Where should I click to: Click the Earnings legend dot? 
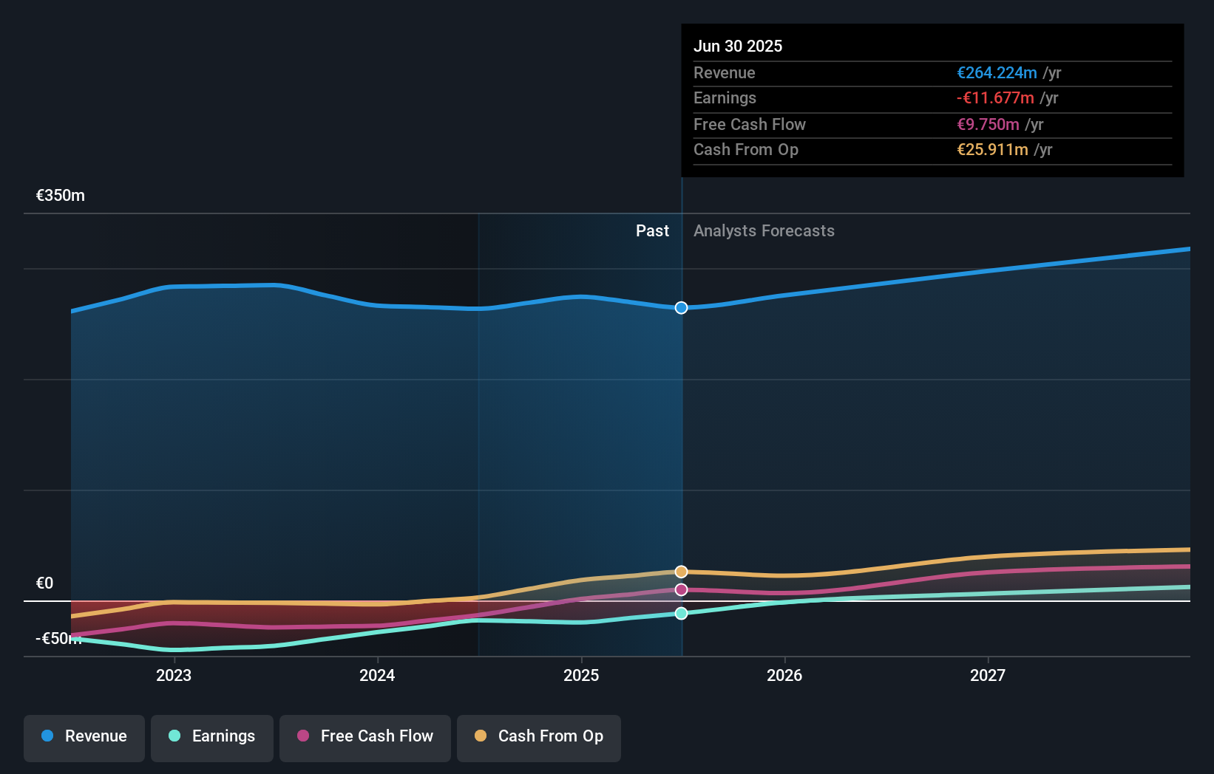173,736
